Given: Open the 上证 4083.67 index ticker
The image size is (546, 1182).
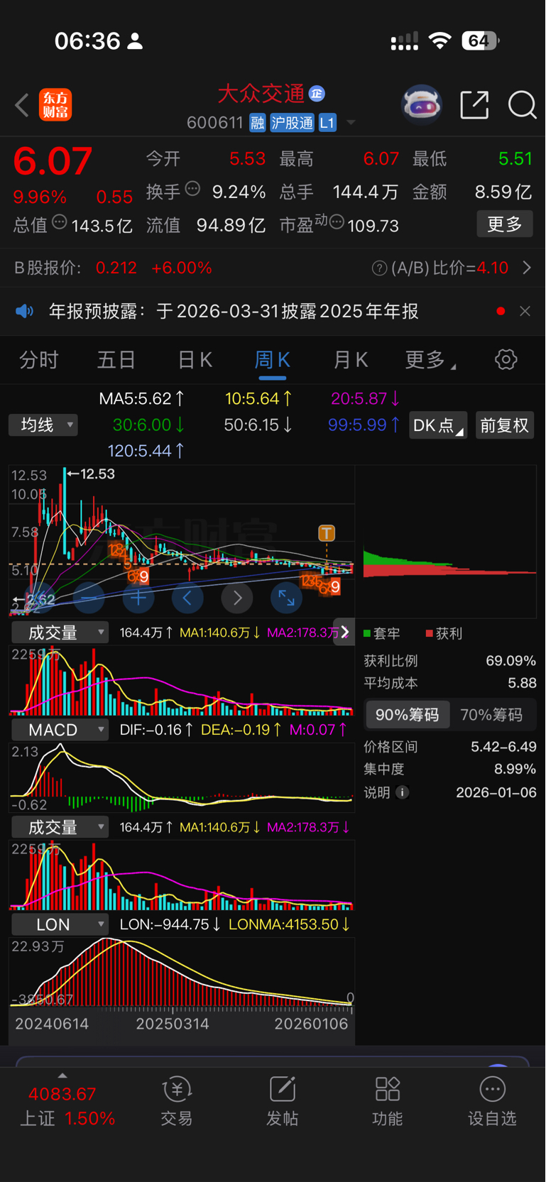Looking at the screenshot, I should (67, 1106).
